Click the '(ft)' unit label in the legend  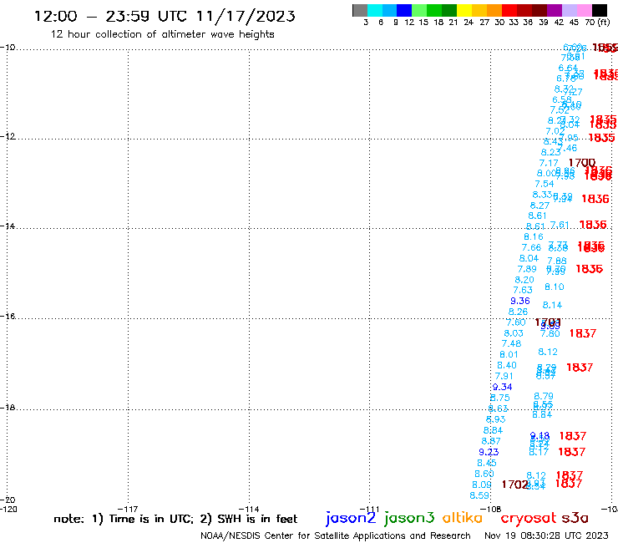coord(604,22)
